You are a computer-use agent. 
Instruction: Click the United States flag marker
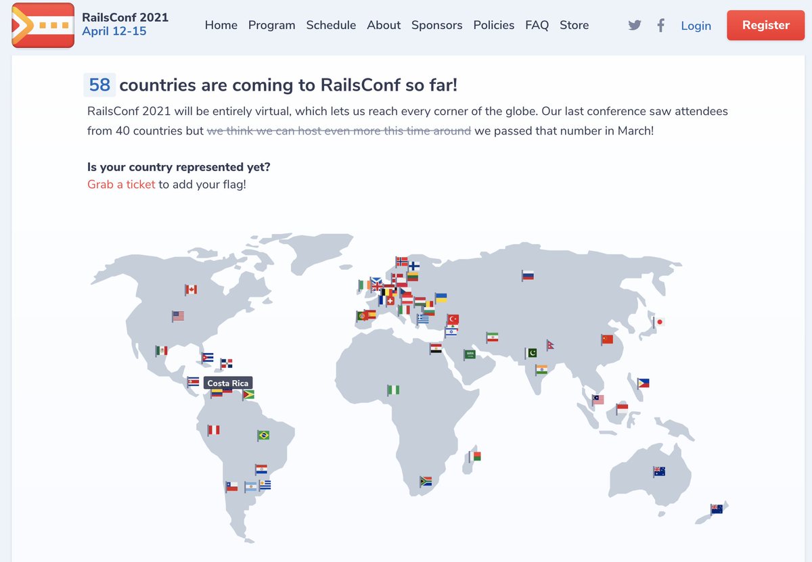[x=177, y=316]
